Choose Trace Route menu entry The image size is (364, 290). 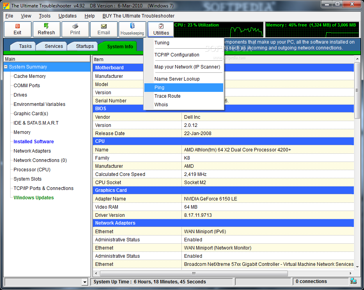pos(184,96)
